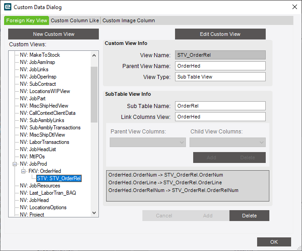Select NV: MiscShipHedView in the tree

tap(44, 106)
